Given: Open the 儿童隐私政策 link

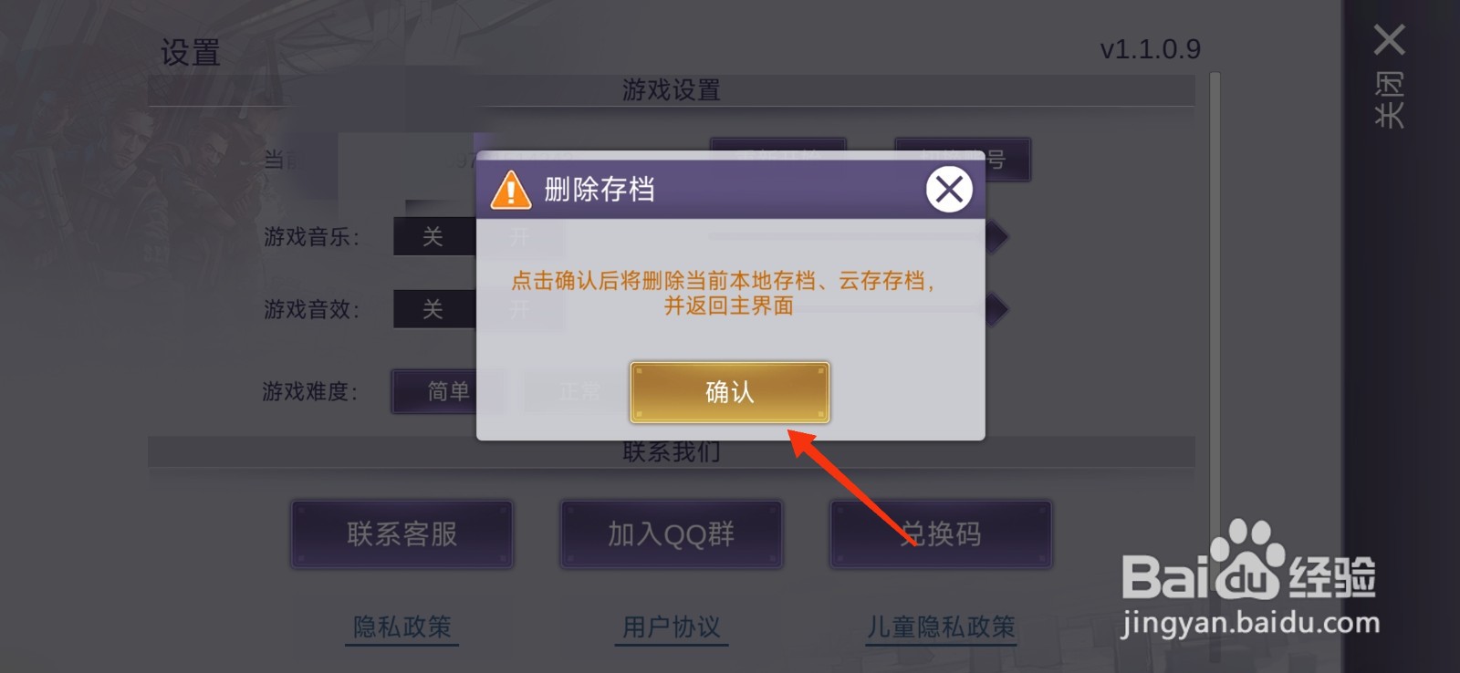Looking at the screenshot, I should click(941, 627).
